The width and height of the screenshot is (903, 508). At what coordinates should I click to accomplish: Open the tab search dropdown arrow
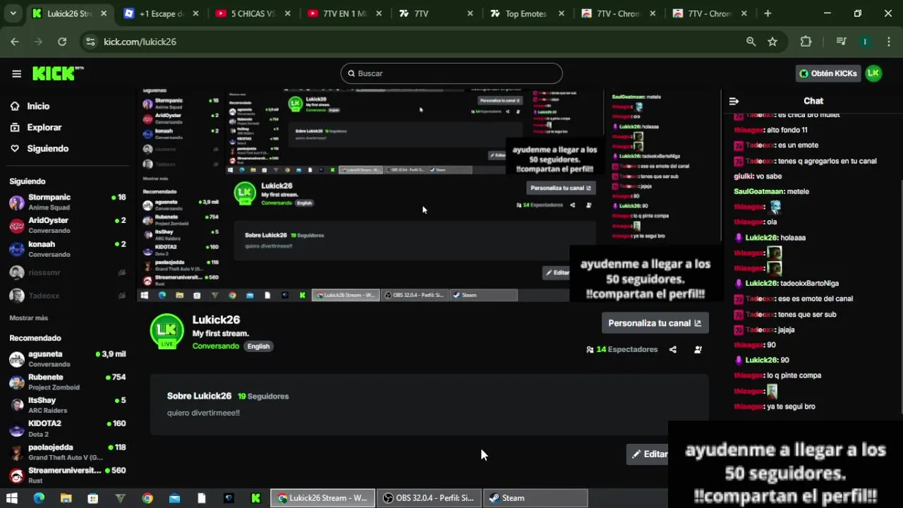12,13
